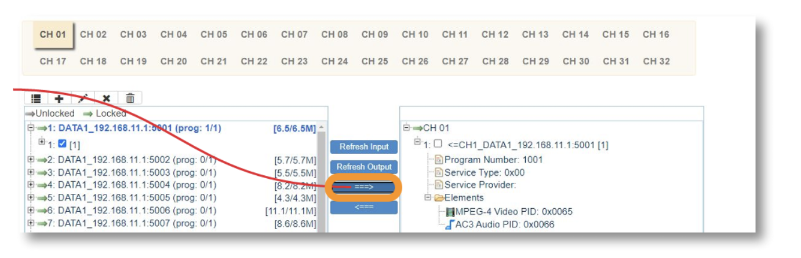Expand the DATA1_192.168.11.1:5002 input node
This screenshot has height=258, width=801.
click(31, 160)
